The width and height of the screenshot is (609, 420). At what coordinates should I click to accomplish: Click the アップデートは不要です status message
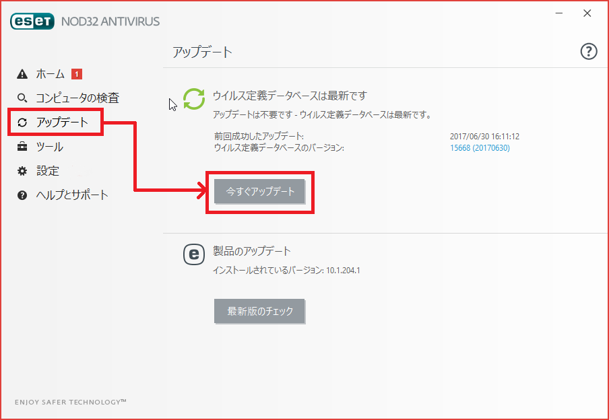point(322,115)
